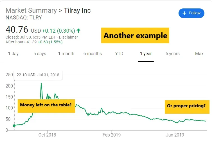Viewport: 212px width, 141px height.
Task: Open the 1 month chart view
Action: coord(66,53)
